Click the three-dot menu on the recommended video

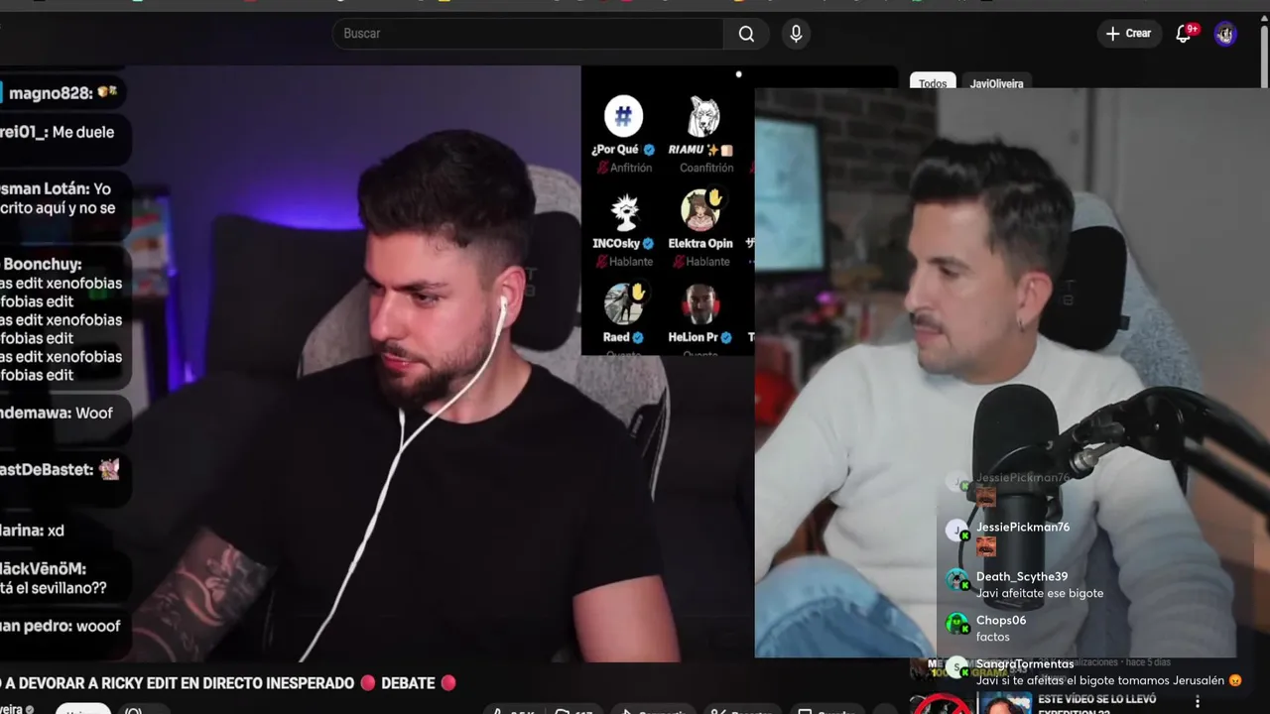[1198, 702]
